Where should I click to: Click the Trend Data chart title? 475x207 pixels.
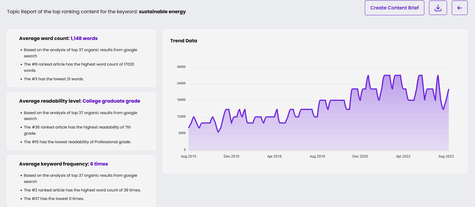pyautogui.click(x=184, y=41)
